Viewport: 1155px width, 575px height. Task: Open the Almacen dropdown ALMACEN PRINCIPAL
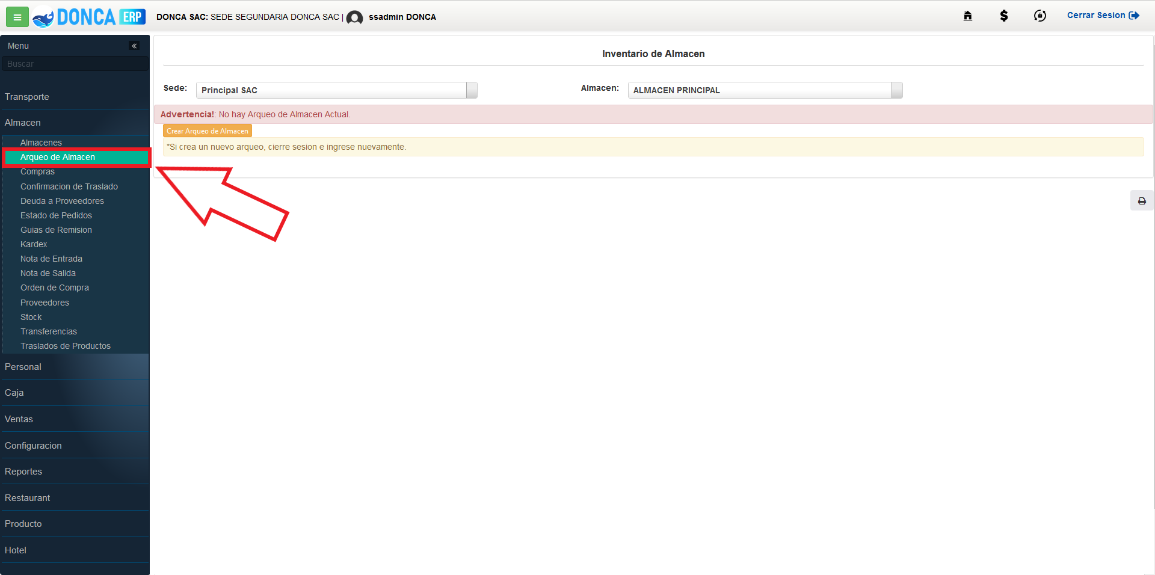(765, 90)
